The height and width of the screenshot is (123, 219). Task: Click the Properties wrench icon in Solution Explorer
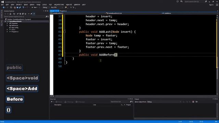(x=31, y=14)
